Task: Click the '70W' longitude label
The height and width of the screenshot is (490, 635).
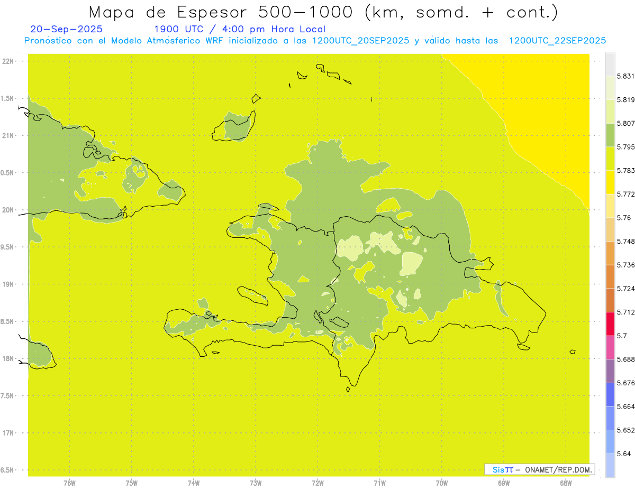Action: (x=442, y=483)
